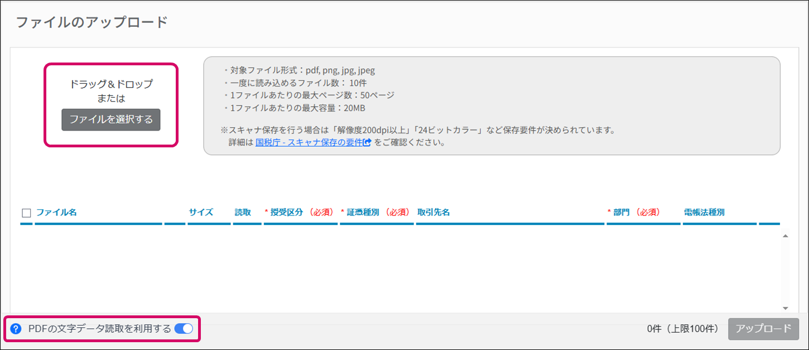Click the blue question mark help icon

point(16,329)
